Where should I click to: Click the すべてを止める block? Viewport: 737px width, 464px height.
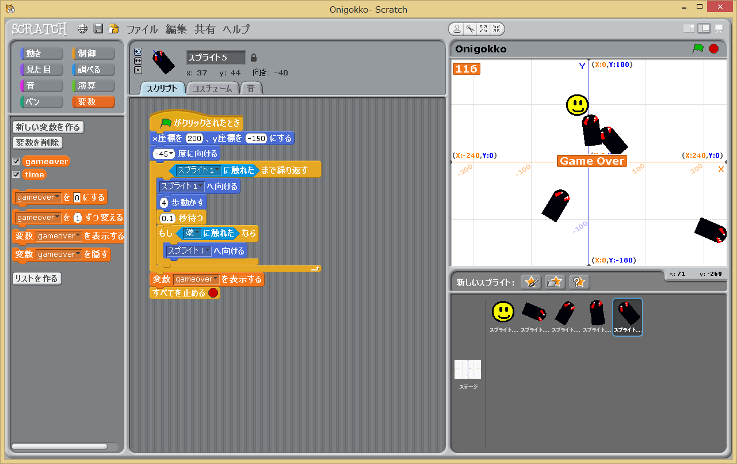[x=185, y=292]
